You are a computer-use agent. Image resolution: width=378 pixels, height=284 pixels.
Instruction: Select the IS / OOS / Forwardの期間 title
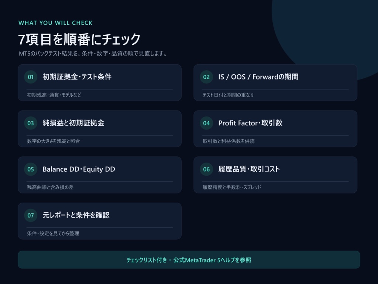258,77
